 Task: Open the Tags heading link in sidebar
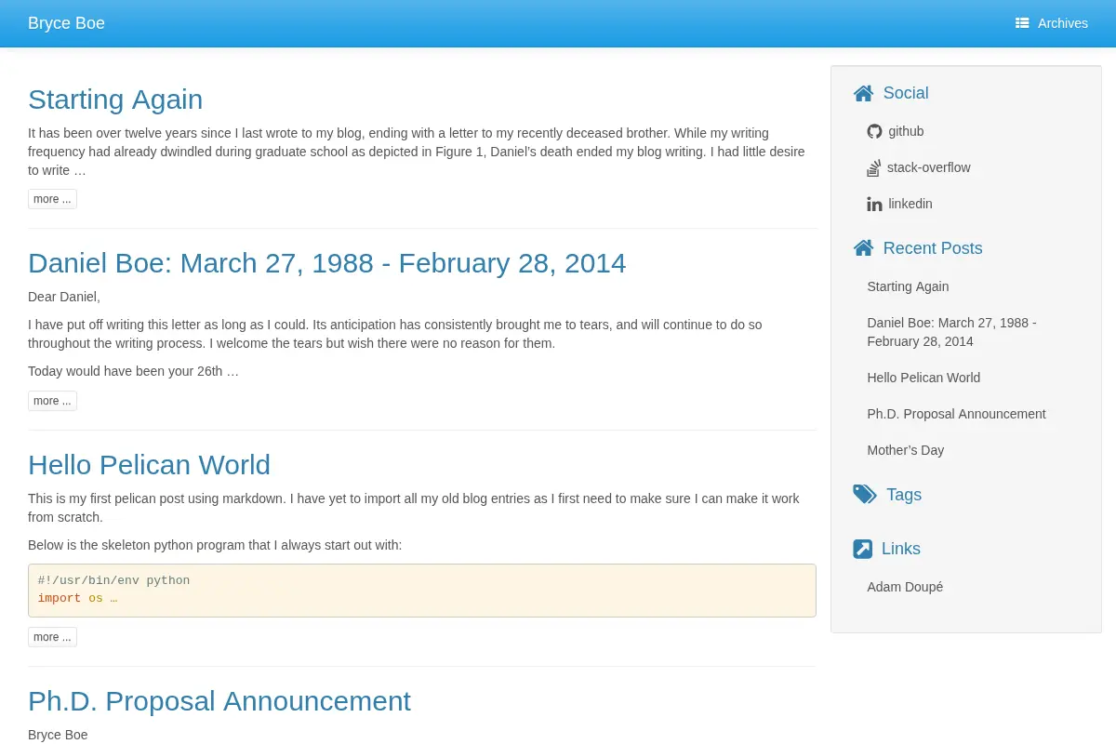point(904,495)
